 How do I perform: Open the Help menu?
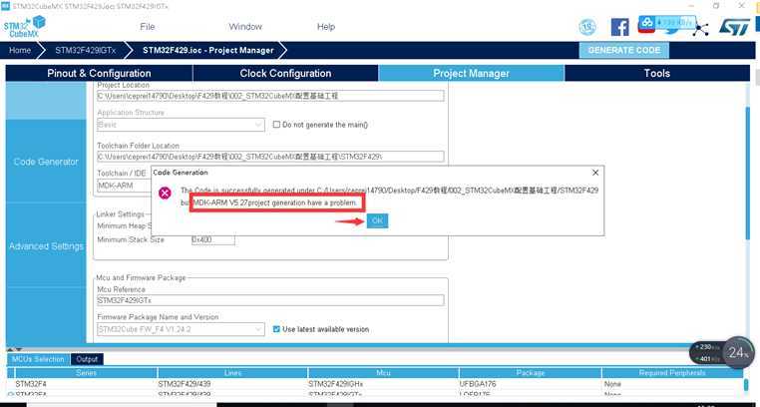point(326,27)
